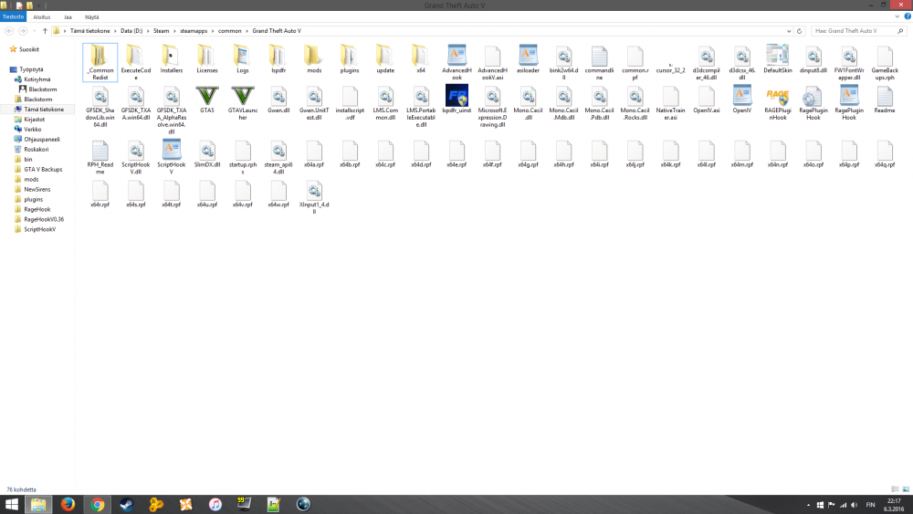913x514 pixels.
Task: Click the Up one level arrow
Action: pyautogui.click(x=45, y=31)
